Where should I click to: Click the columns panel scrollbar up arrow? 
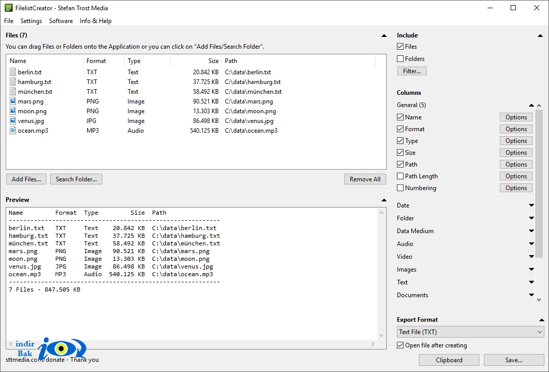click(x=539, y=105)
